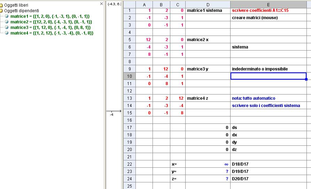This screenshot has width=311, height=189.
Task: Click cell E20 labeled 'dz'
Action: [269, 150]
